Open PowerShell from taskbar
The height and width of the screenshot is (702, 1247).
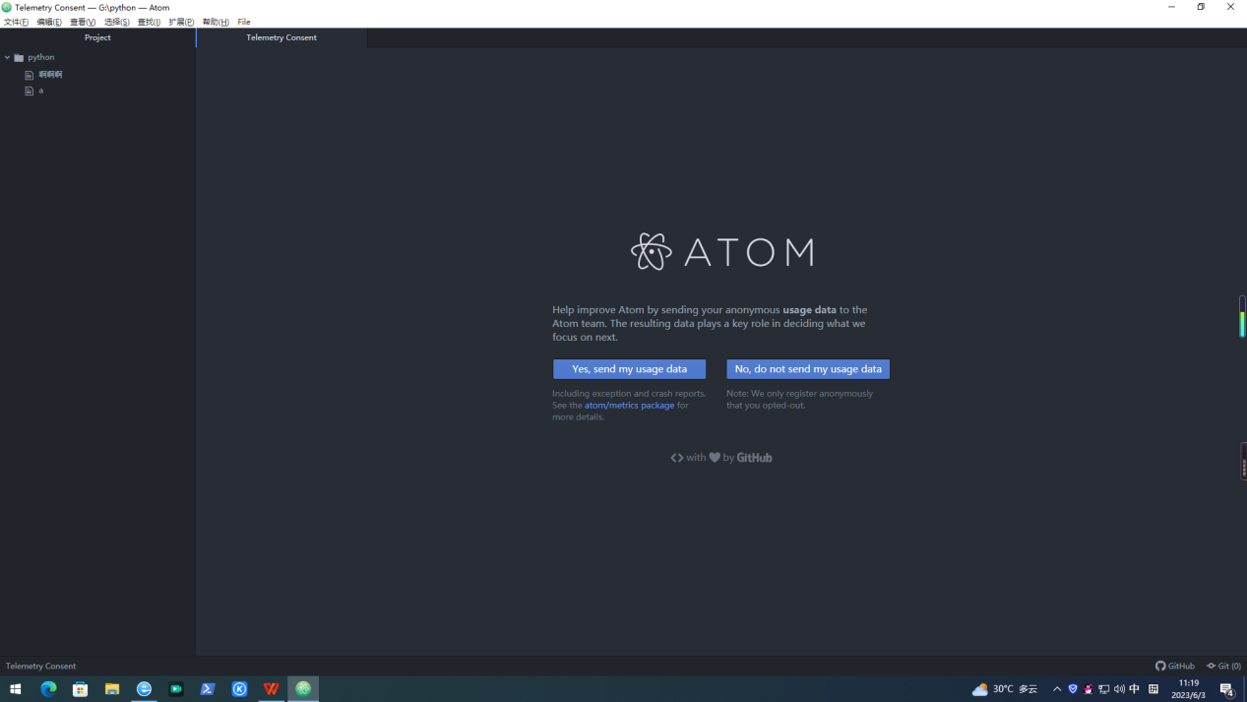(x=208, y=689)
